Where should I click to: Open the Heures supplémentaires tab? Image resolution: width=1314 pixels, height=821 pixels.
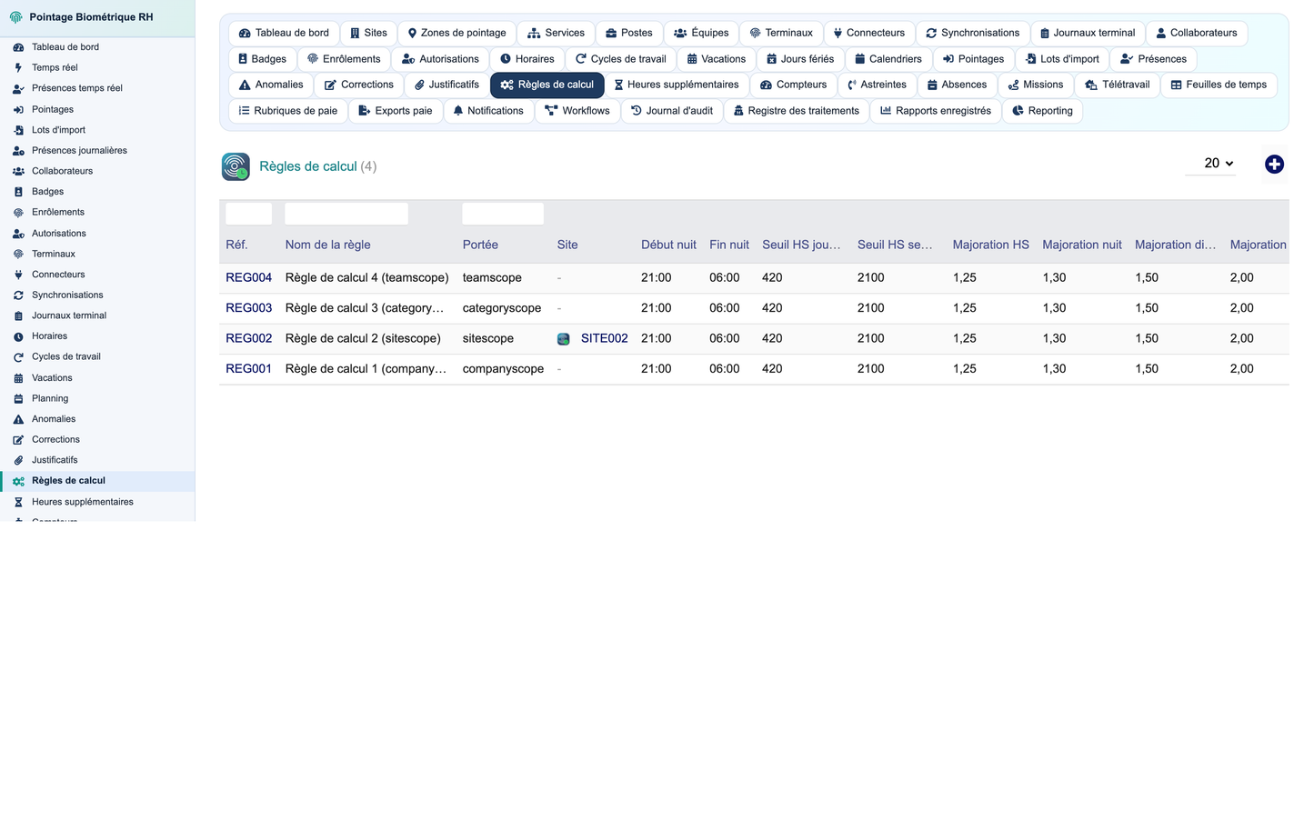(676, 85)
